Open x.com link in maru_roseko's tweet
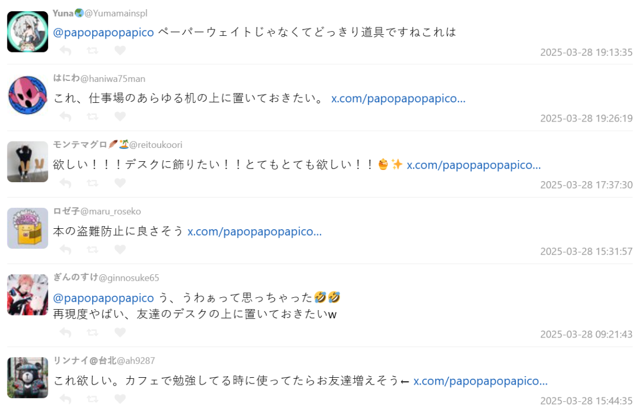The width and height of the screenshot is (643, 412). tap(255, 231)
